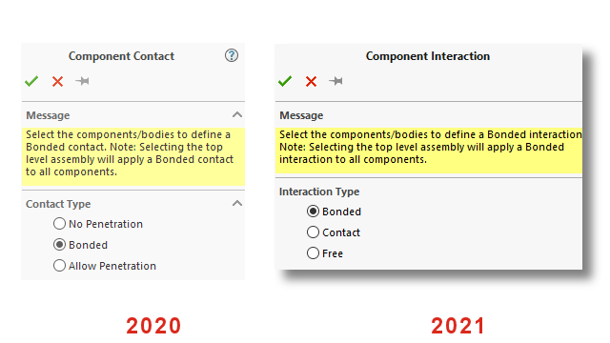This screenshot has height=343, width=610.
Task: Cancel Component Interaction with red X
Action: click(x=312, y=81)
